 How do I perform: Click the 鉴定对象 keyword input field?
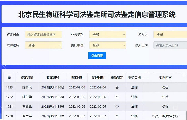tap(43, 35)
